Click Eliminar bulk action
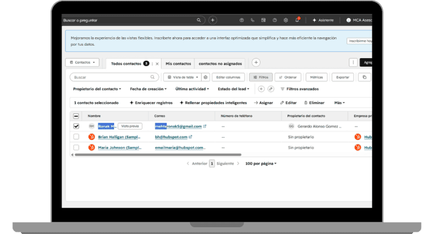Screen dimensions: 434x234 coord(314,103)
